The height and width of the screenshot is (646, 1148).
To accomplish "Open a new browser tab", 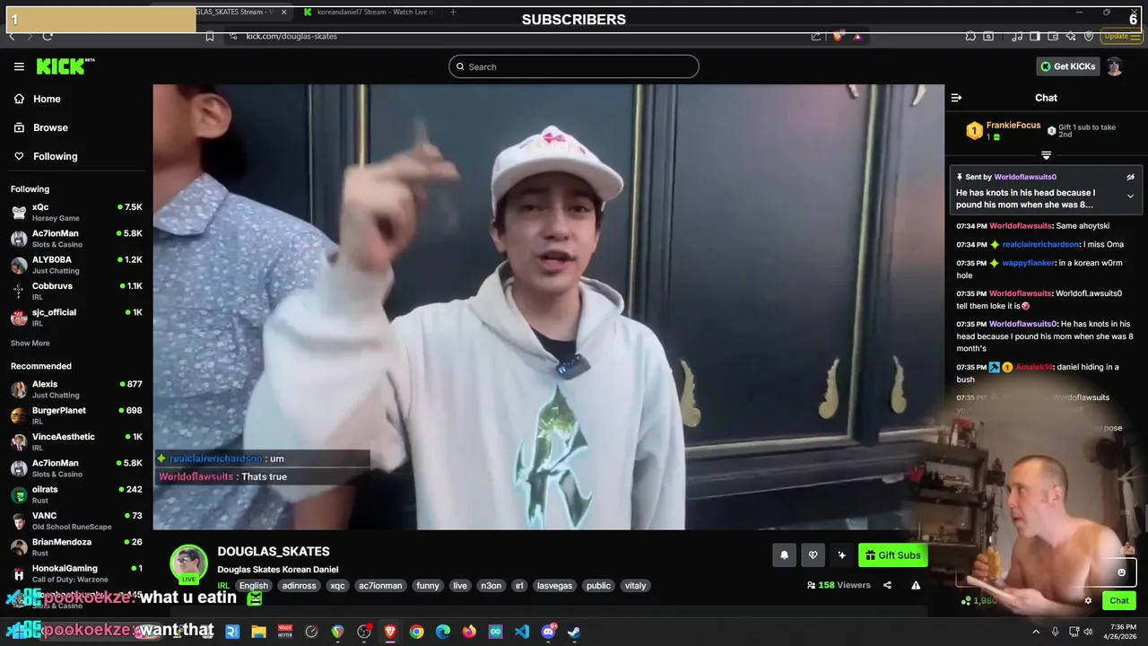I will [x=453, y=12].
